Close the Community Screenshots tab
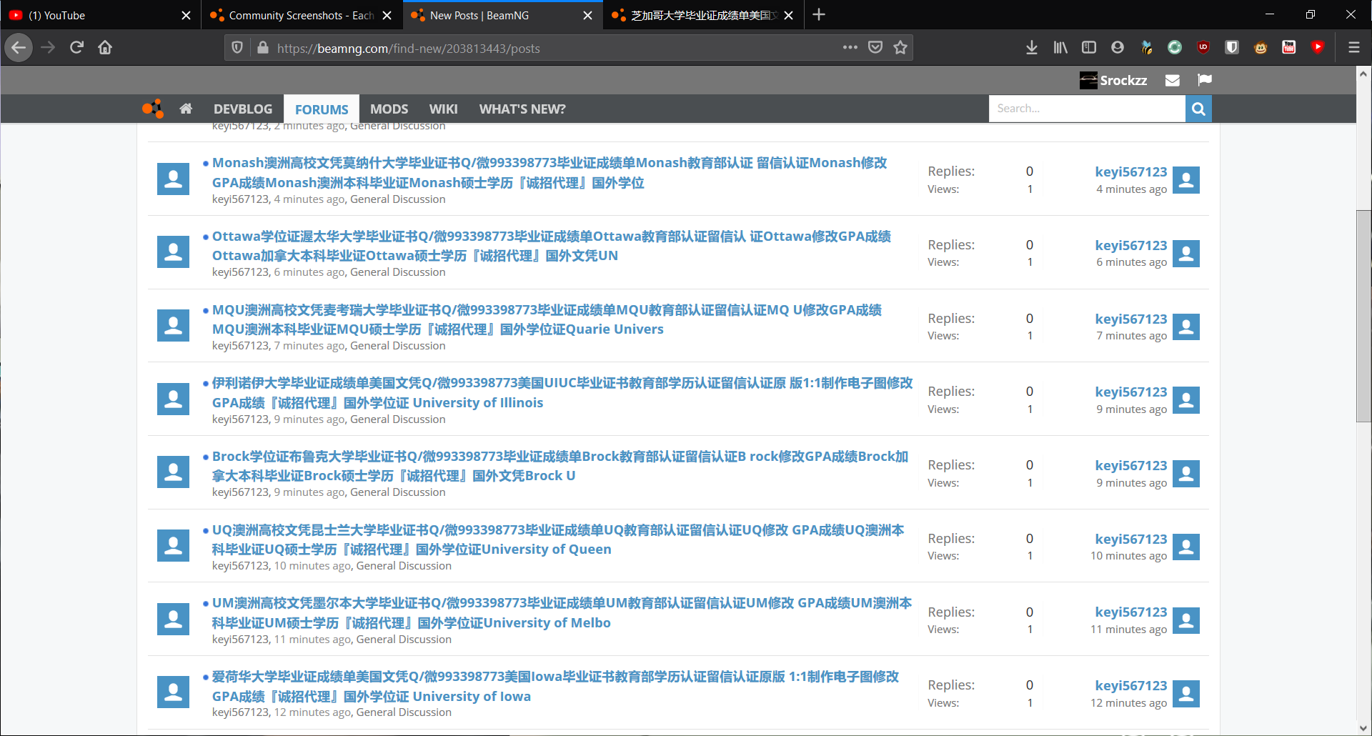Screen dimensions: 1372x736 pyautogui.click(x=387, y=15)
